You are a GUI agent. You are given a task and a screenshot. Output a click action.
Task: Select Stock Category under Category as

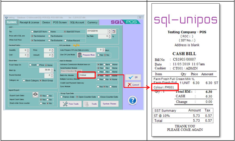[x=24, y=81]
